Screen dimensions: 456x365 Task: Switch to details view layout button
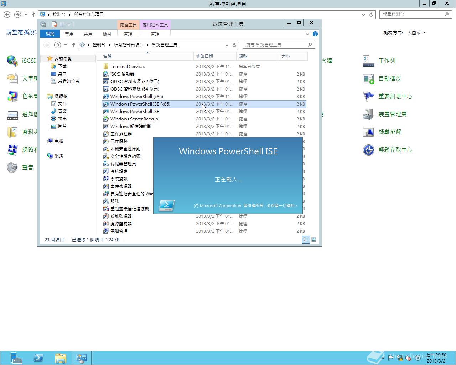tap(306, 240)
